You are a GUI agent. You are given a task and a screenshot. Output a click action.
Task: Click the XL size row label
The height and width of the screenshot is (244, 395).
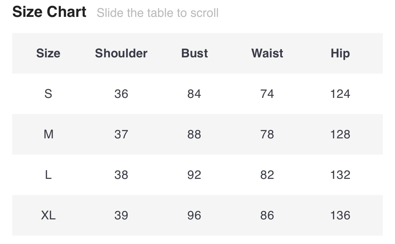(x=48, y=215)
